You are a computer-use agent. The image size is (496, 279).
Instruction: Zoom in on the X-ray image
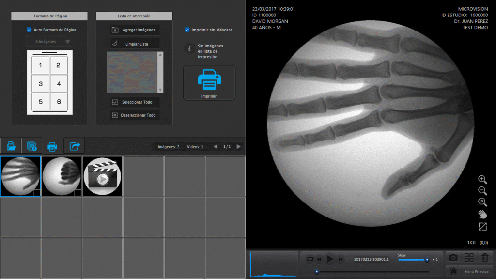pos(482,179)
